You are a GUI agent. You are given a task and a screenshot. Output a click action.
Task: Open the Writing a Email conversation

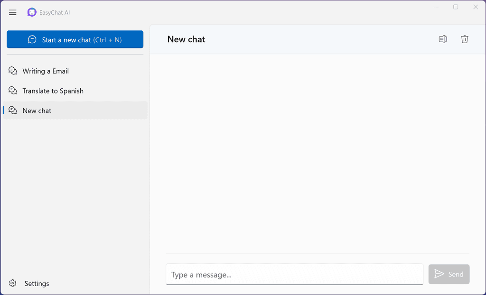click(x=45, y=71)
